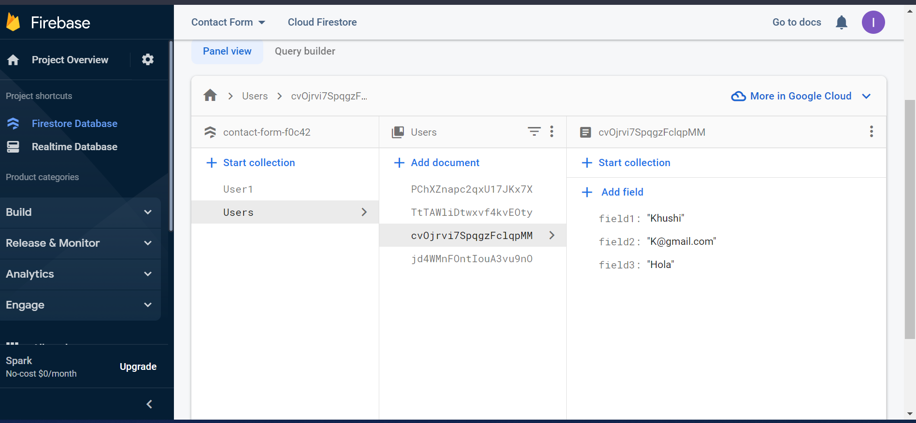Image resolution: width=916 pixels, height=423 pixels.
Task: Open the filter icon in the Users column
Action: [x=534, y=131]
